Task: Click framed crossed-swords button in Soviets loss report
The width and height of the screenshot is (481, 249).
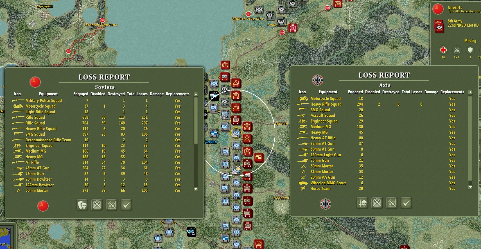Action: 112,205
